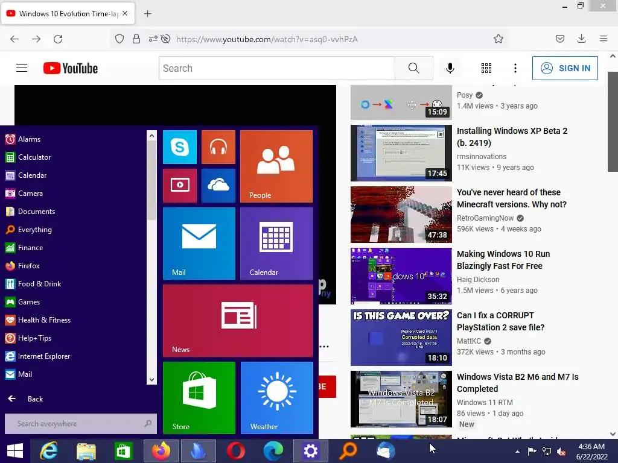Screen dimensions: 618x463
Task: Open the YouTube guide hamburger menu
Action: (x=22, y=68)
